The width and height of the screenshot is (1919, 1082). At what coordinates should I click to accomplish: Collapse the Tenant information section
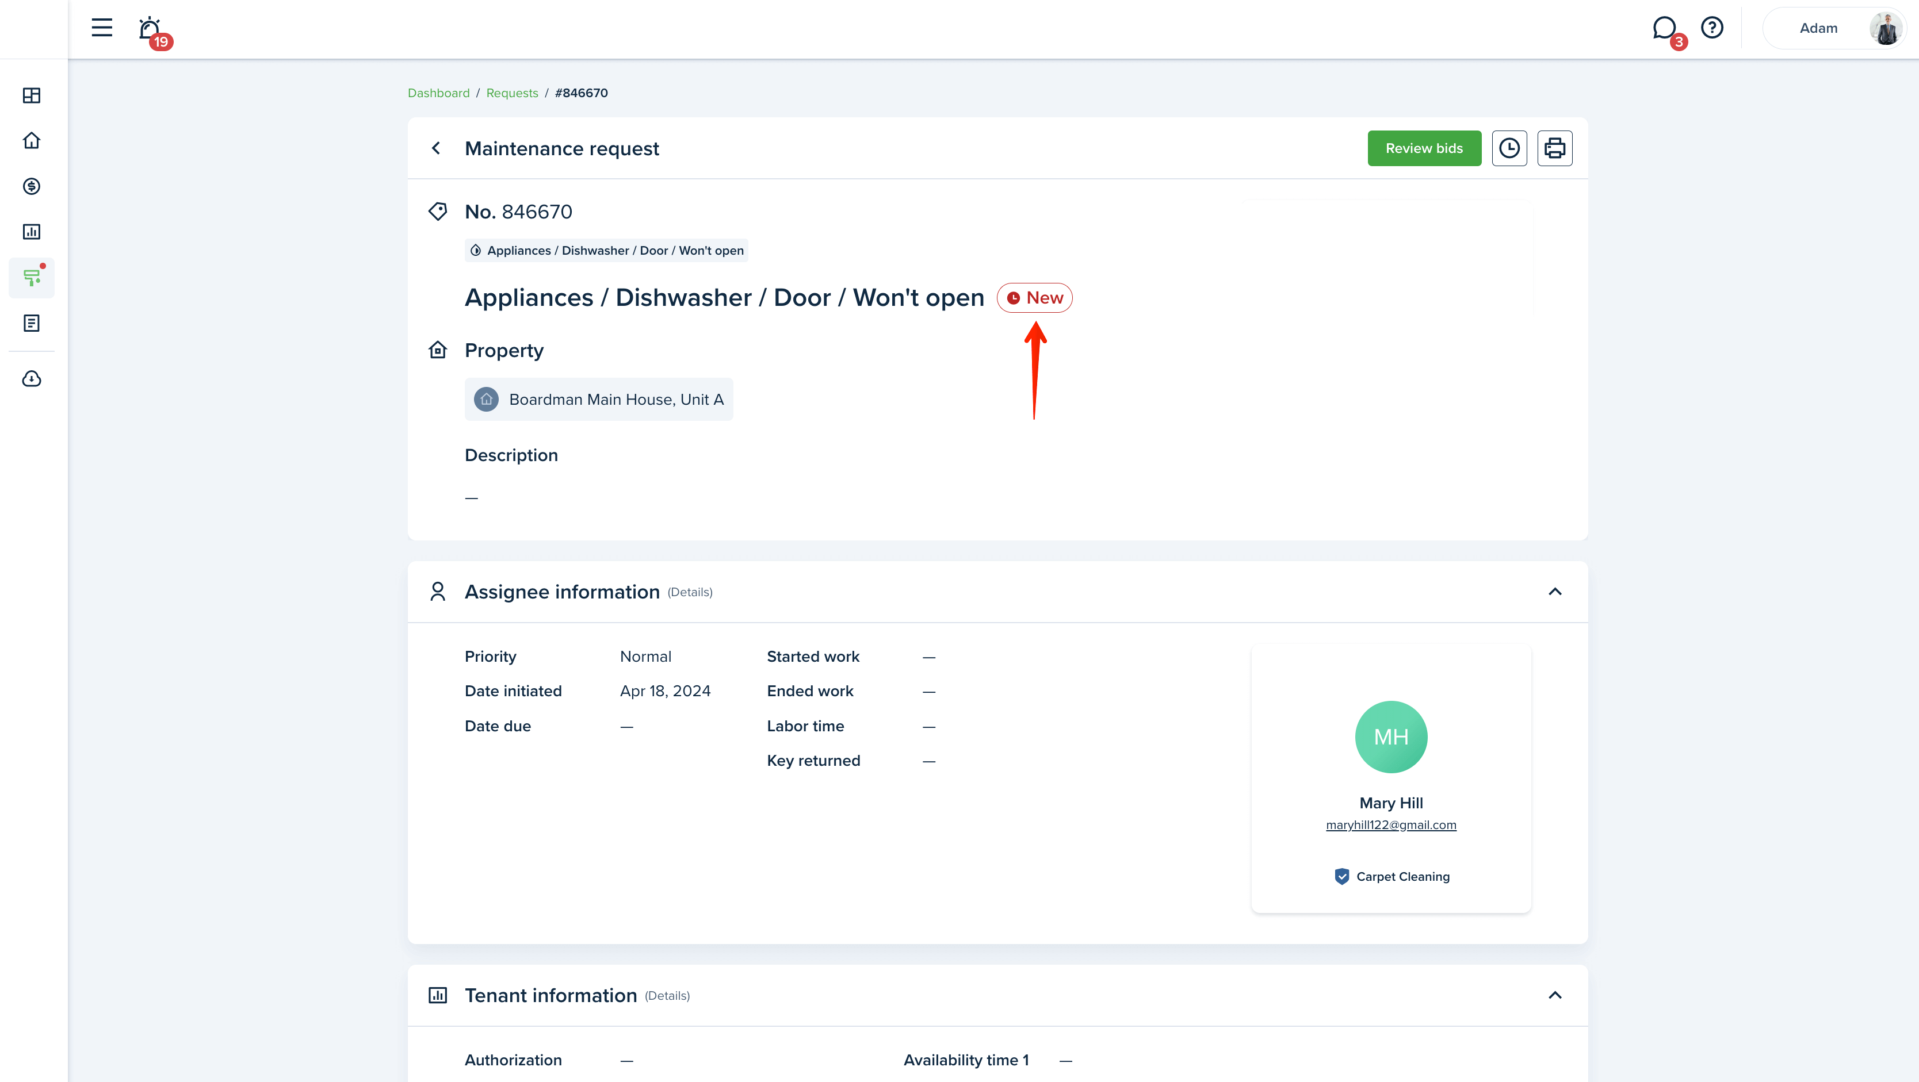coord(1555,996)
